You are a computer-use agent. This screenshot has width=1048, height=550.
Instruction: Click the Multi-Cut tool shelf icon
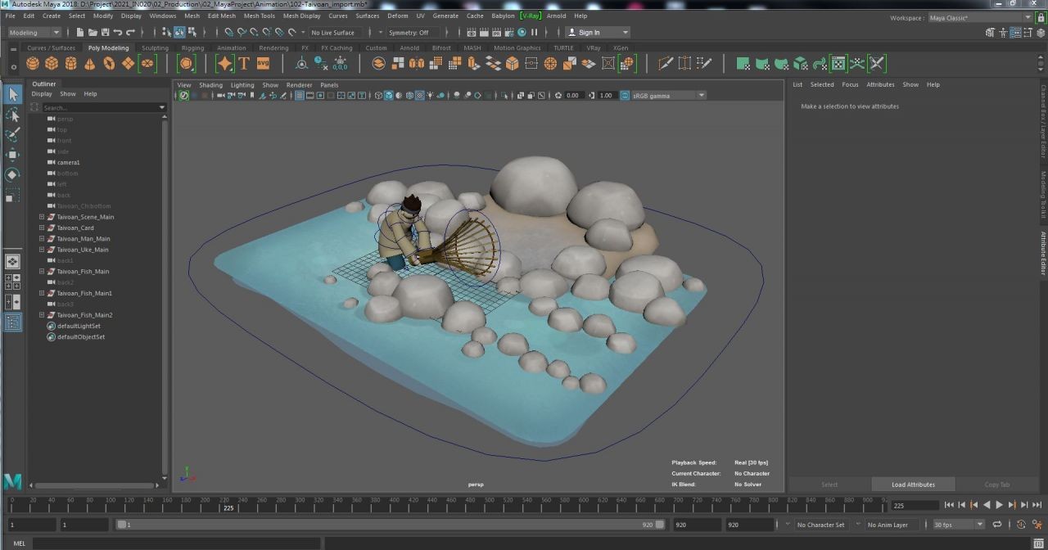click(x=665, y=64)
